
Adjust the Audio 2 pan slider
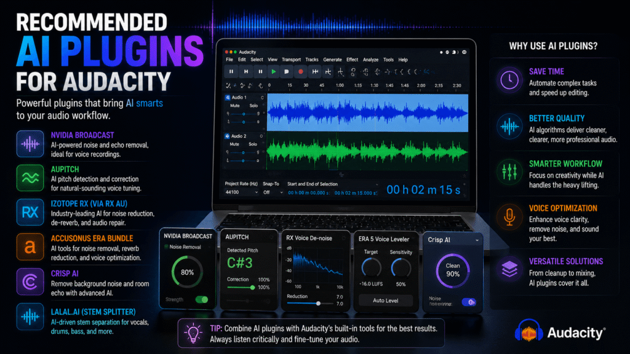coord(242,160)
